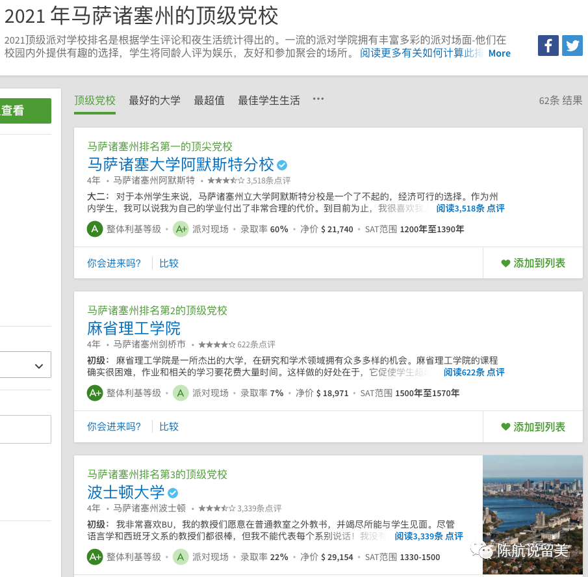Read 3,518 reviews link for UMass Amherst

(x=470, y=208)
